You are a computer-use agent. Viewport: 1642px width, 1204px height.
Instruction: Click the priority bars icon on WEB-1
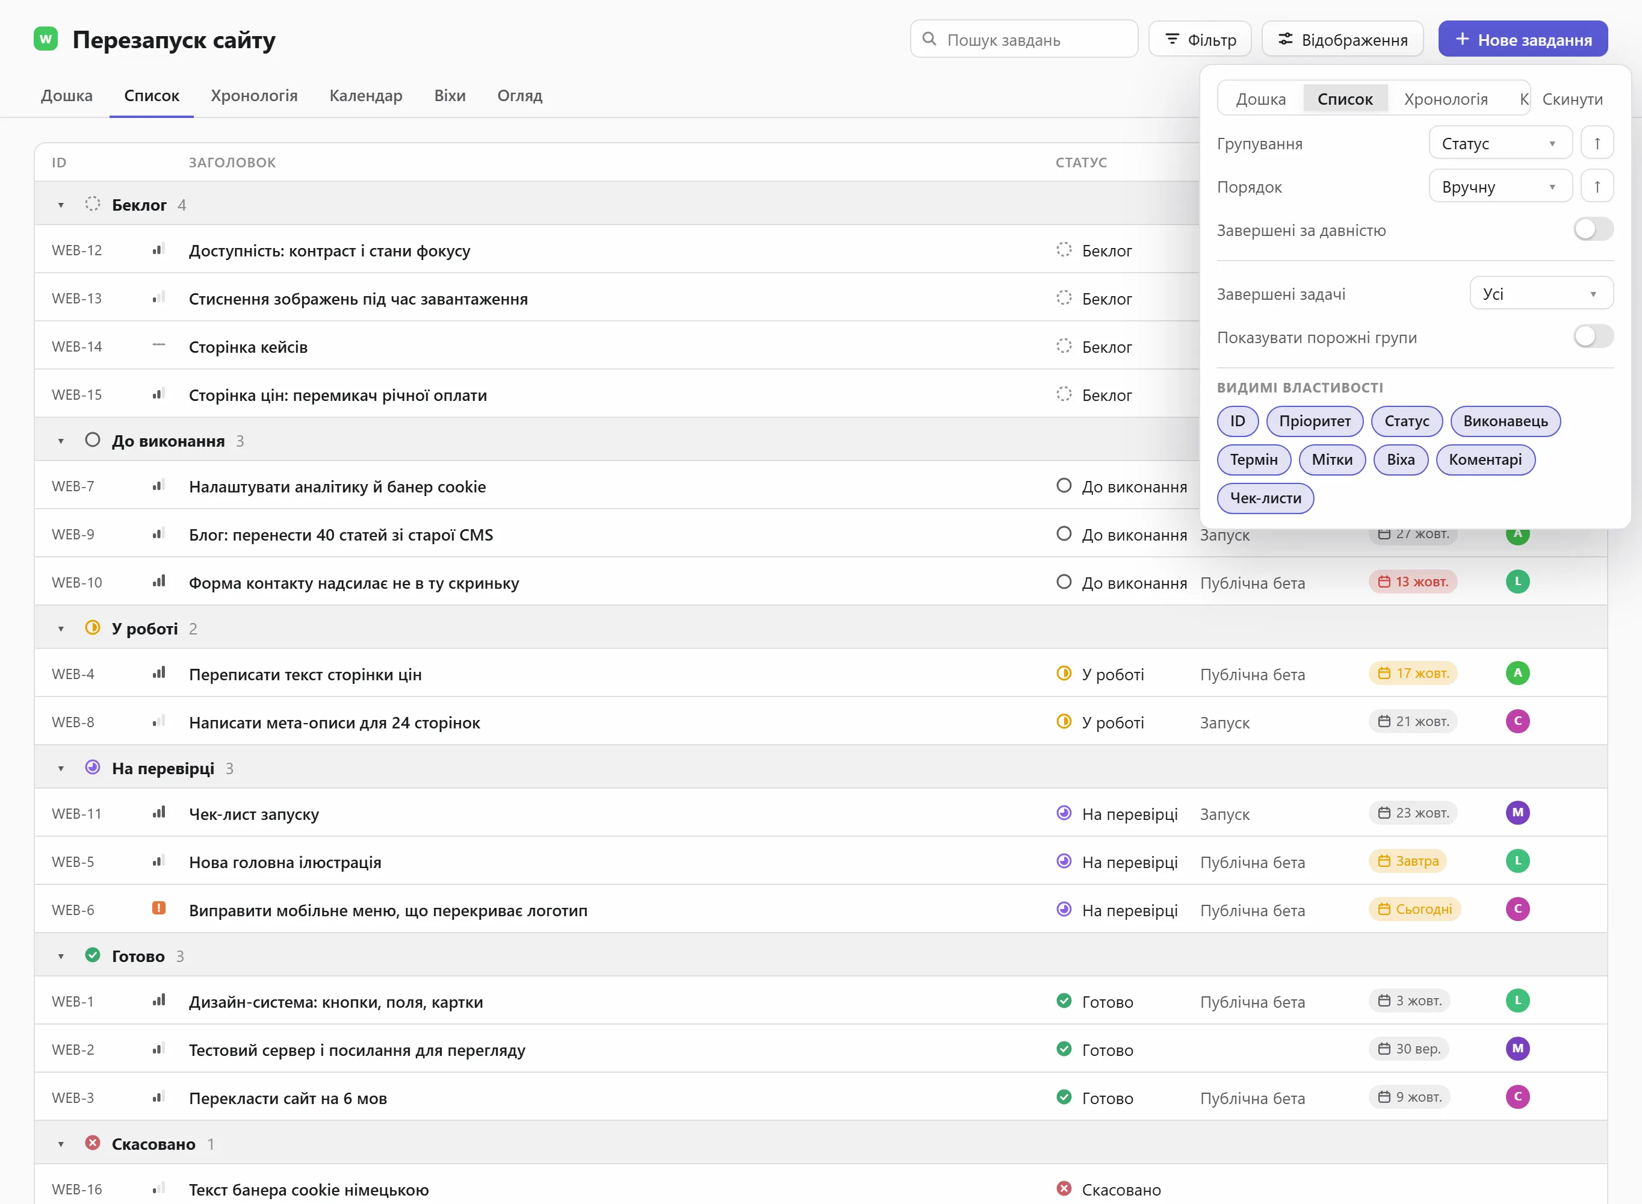pos(159,1001)
